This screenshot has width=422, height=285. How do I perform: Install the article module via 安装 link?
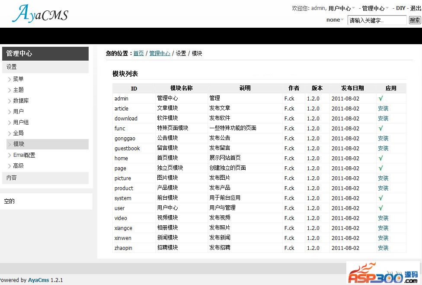(383, 109)
